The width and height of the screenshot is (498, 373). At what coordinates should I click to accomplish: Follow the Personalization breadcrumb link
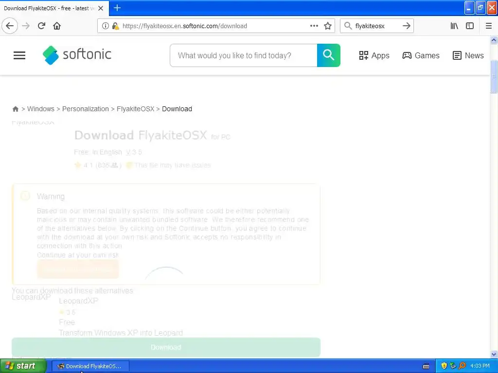(86, 109)
